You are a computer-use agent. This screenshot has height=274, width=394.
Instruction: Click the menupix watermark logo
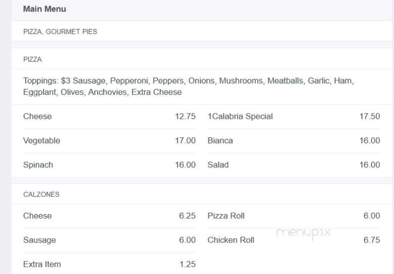click(x=303, y=232)
